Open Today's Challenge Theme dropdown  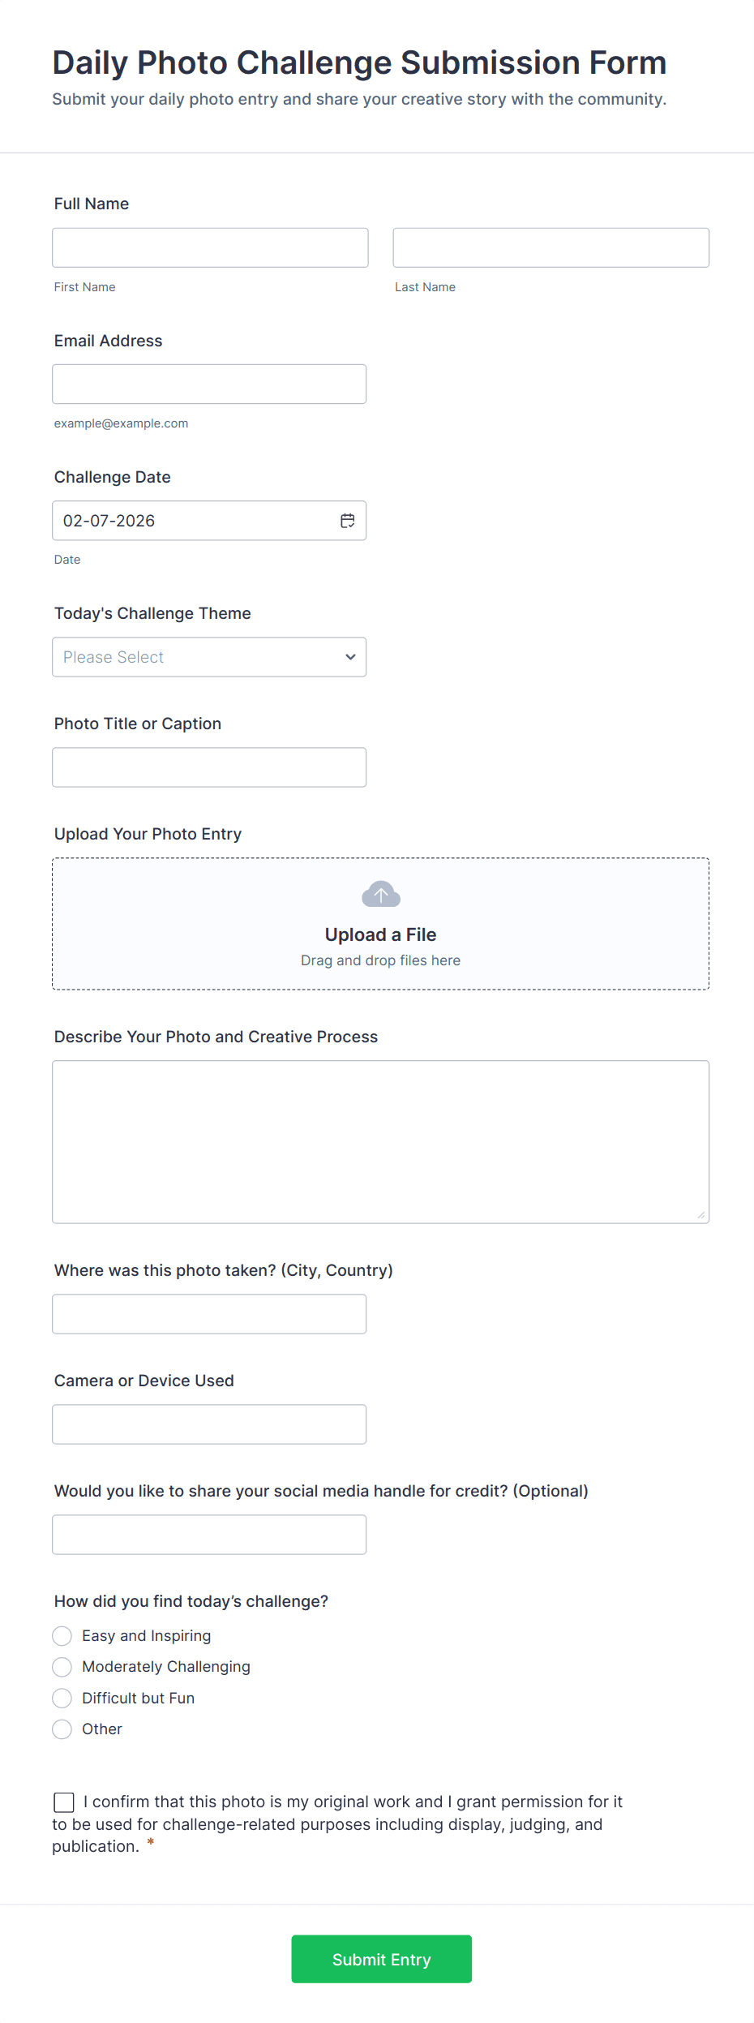point(209,657)
